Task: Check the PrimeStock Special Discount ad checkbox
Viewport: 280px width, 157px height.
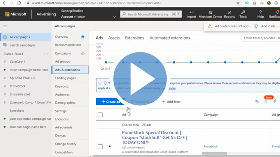Action: point(100,147)
